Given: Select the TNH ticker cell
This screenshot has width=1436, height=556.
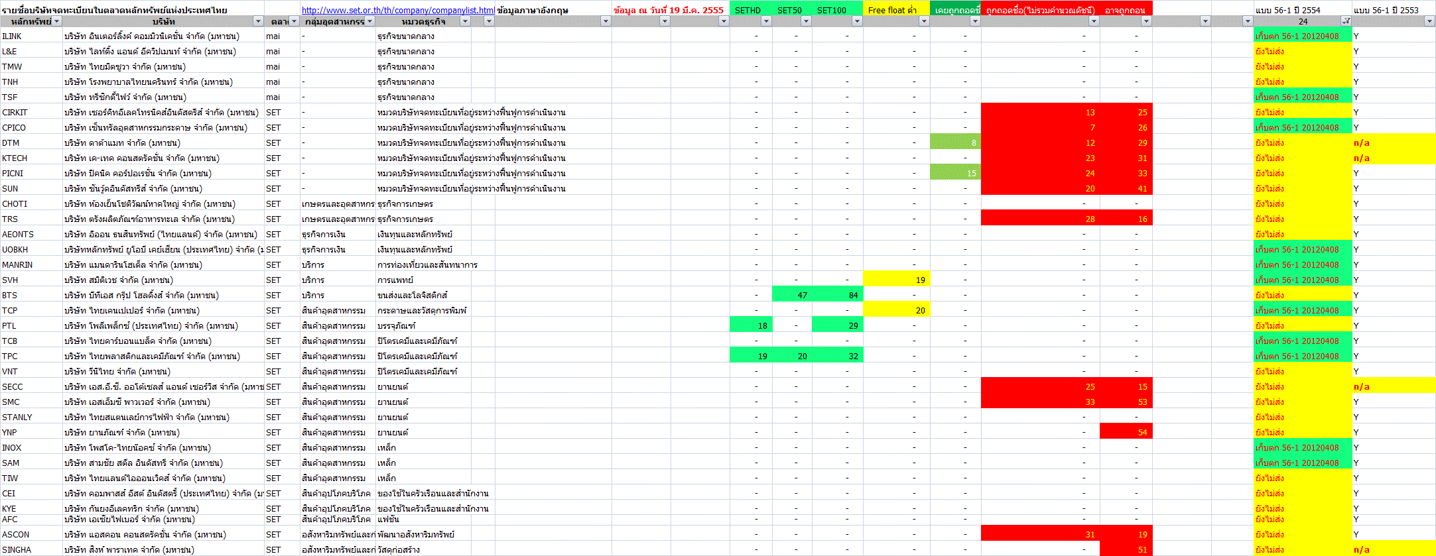Looking at the screenshot, I should pos(32,82).
